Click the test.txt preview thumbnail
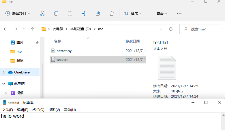The height and width of the screenshot is (130, 225). tap(167, 68)
